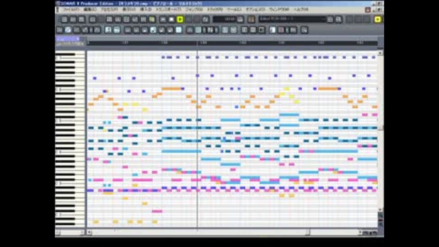Click the yellow highlighted button at toolbar far end
The width and height of the screenshot is (439, 247).
pos(377,19)
